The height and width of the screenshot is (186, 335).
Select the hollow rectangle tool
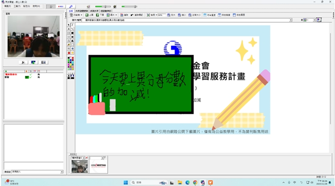(69, 33)
